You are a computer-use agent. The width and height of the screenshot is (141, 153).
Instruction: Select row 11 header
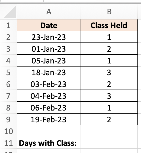pos(8,143)
